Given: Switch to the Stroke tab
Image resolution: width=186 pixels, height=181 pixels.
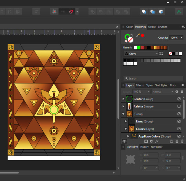Looking at the screenshot, I should click(152, 27).
